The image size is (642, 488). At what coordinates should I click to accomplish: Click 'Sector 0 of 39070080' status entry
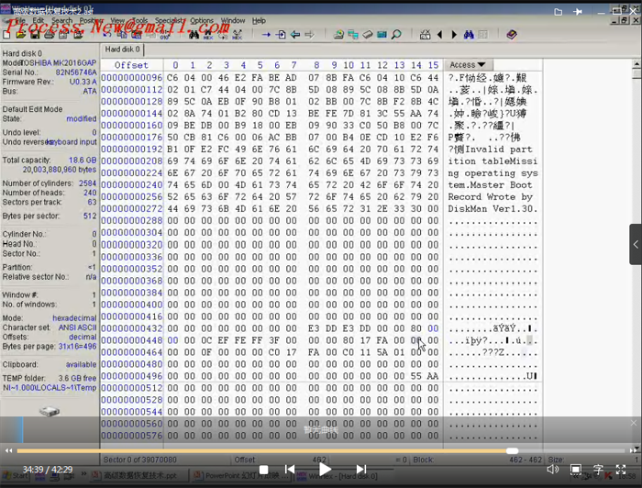click(x=140, y=460)
